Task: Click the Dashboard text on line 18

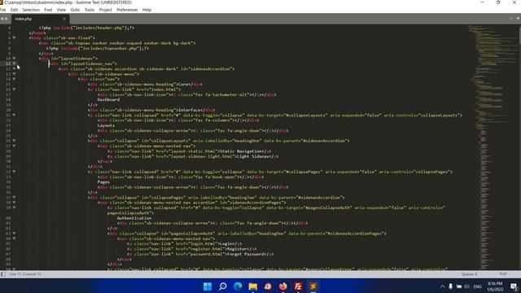Action: click(x=108, y=99)
